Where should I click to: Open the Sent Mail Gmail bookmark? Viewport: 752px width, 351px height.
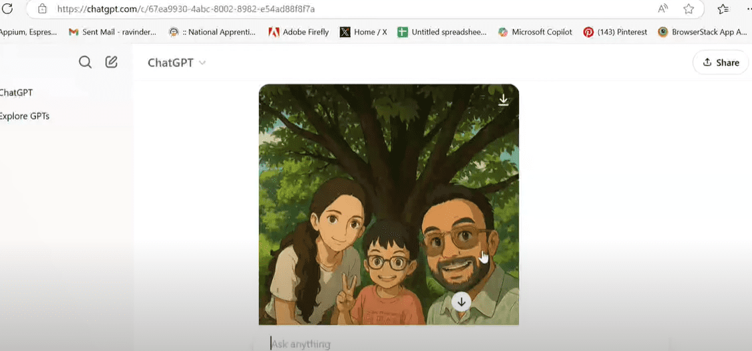pyautogui.click(x=112, y=32)
